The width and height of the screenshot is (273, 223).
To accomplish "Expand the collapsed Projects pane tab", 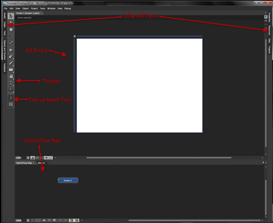I will coord(269,50).
